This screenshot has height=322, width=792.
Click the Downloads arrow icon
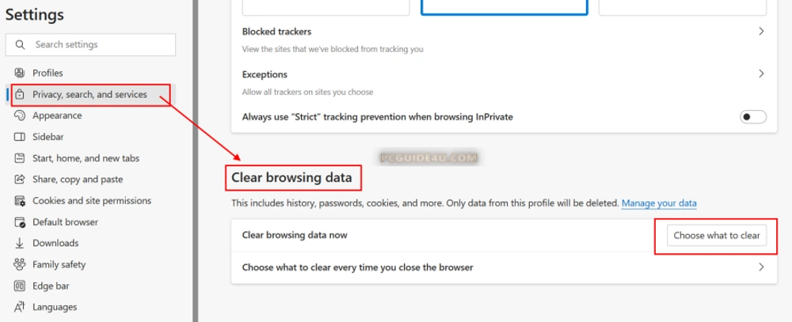(20, 244)
